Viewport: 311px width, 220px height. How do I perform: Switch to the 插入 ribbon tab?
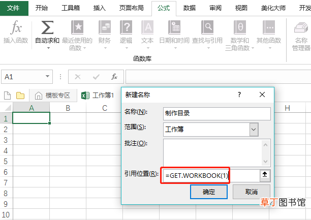(x=100, y=8)
